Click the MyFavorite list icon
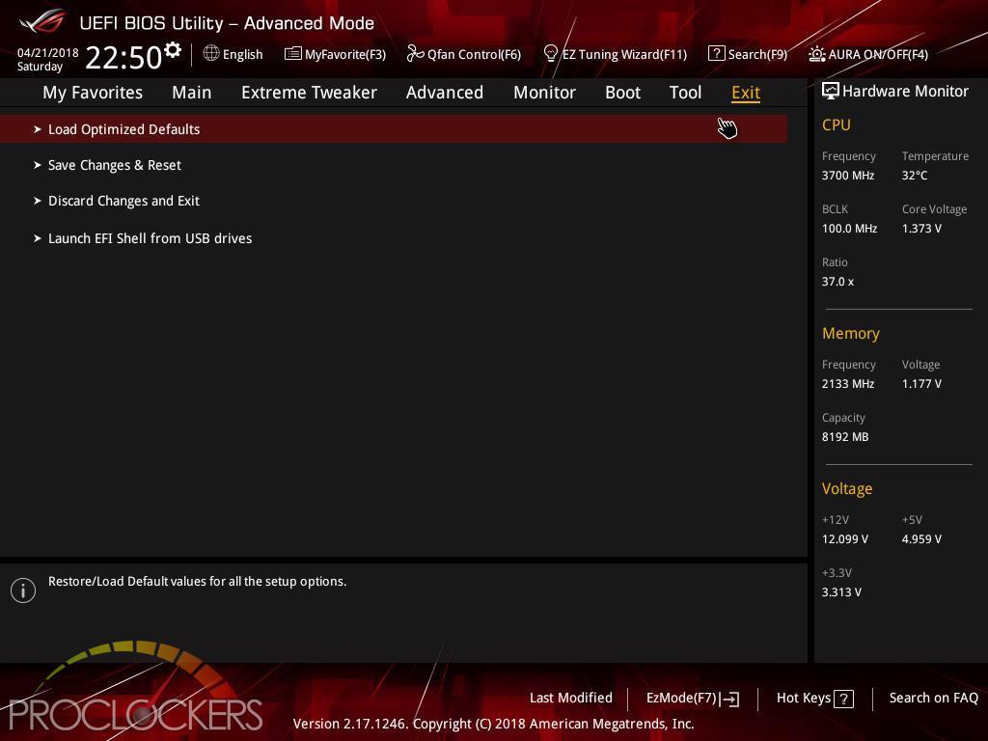The width and height of the screenshot is (988, 741). click(x=292, y=54)
